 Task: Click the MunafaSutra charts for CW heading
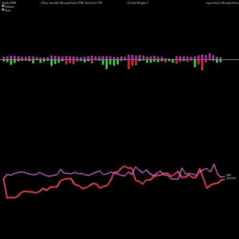point(71,3)
